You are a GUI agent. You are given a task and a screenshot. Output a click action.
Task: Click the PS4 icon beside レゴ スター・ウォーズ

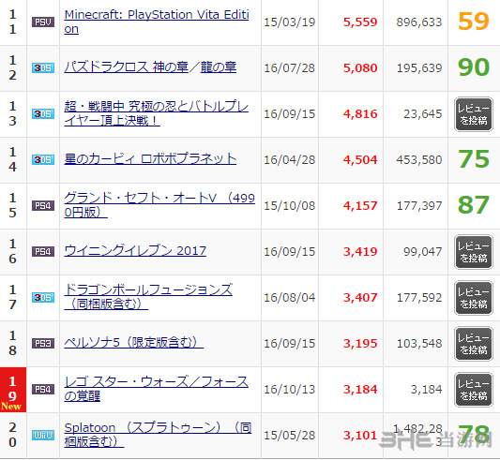click(43, 389)
